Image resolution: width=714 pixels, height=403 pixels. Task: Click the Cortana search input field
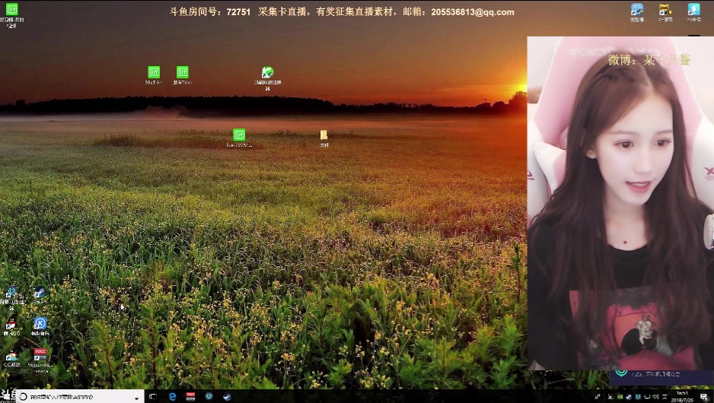[x=80, y=397]
